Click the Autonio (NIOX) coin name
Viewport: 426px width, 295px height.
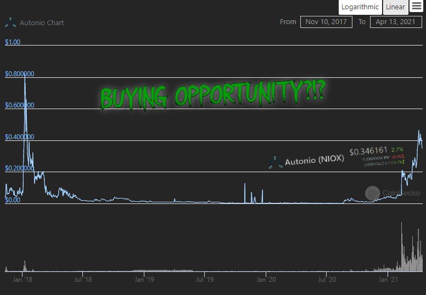click(x=315, y=161)
